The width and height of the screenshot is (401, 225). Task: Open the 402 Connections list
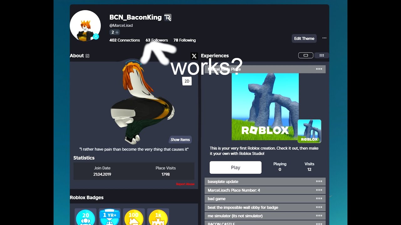click(x=125, y=40)
